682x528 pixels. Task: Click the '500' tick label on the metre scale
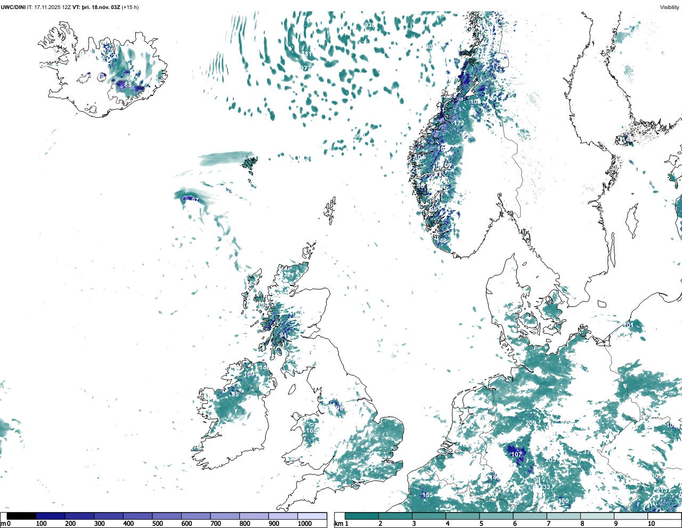pos(157,524)
